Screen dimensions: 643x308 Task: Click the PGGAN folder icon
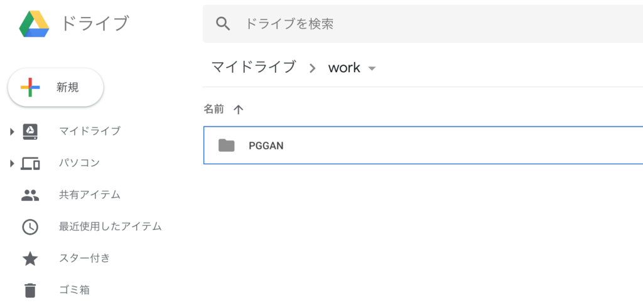click(x=226, y=146)
